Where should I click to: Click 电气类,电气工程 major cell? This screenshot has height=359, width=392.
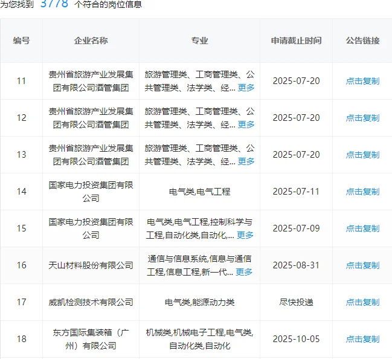199,192
